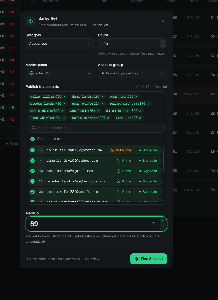The height and width of the screenshot is (300, 218).
Task: Click the $102.22 cost cell in table
Action: pos(192,94)
